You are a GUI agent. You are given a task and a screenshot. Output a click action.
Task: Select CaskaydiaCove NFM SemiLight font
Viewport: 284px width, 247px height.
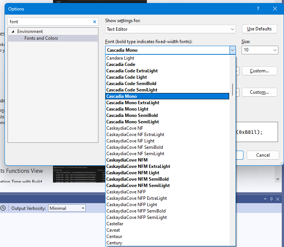click(x=167, y=186)
